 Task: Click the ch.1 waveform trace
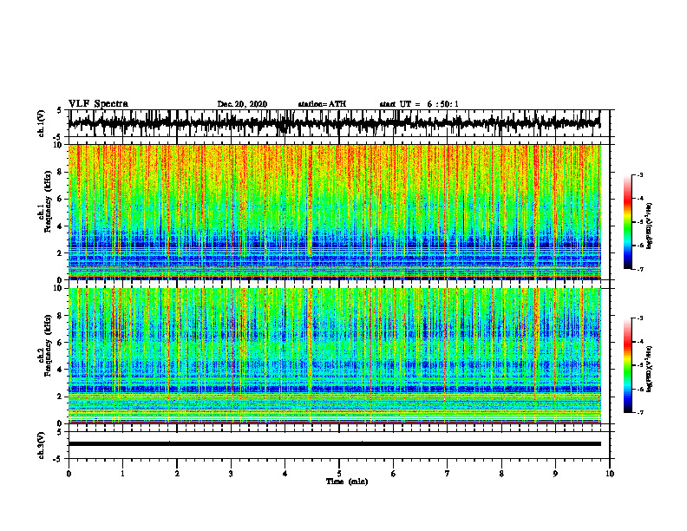[x=334, y=122]
